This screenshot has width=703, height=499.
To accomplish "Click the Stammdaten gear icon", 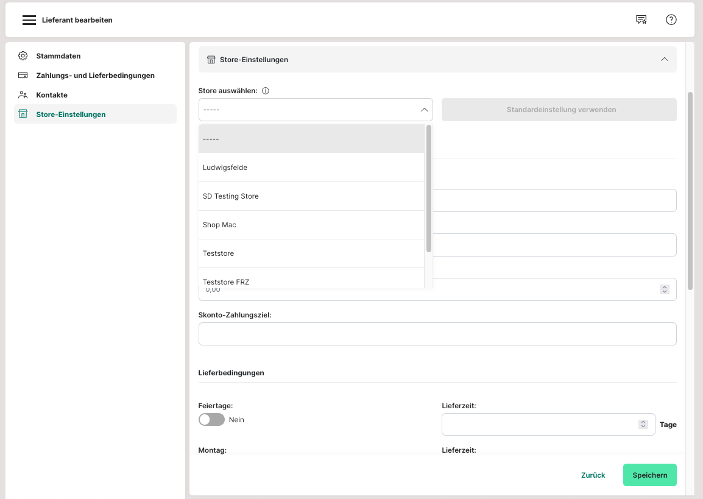I will (x=23, y=56).
